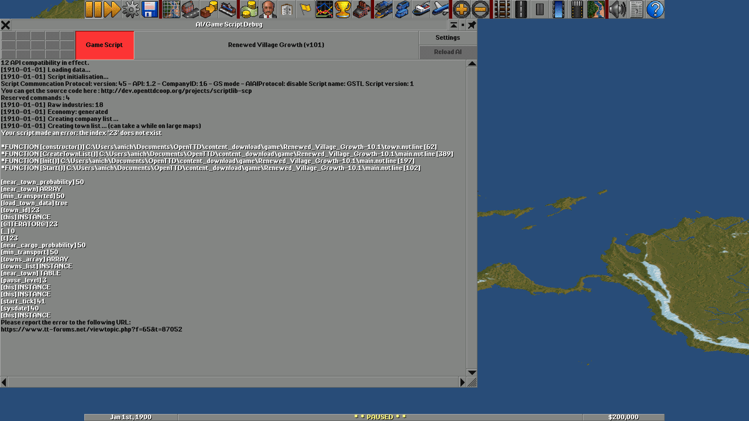Click the '[town_id] 23' variable line
The height and width of the screenshot is (421, 749).
[20, 210]
